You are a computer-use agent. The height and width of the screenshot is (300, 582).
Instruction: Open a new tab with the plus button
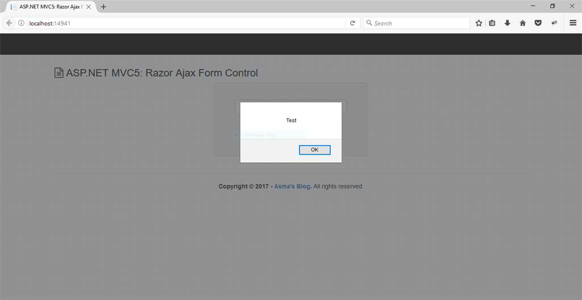click(x=103, y=7)
